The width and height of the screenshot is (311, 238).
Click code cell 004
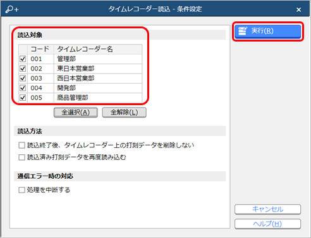click(40, 88)
